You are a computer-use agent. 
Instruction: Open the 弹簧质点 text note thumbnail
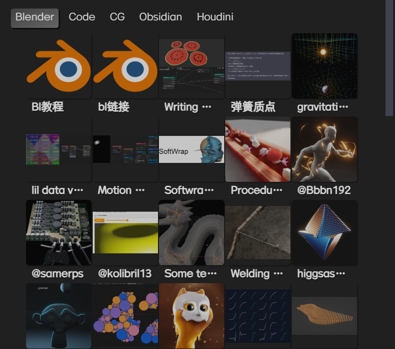[258, 66]
